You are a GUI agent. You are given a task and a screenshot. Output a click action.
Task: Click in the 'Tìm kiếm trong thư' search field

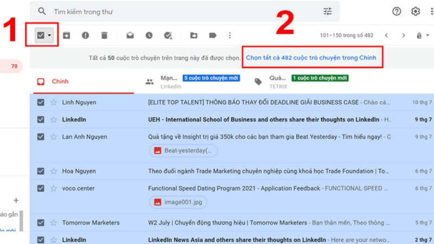coord(186,11)
